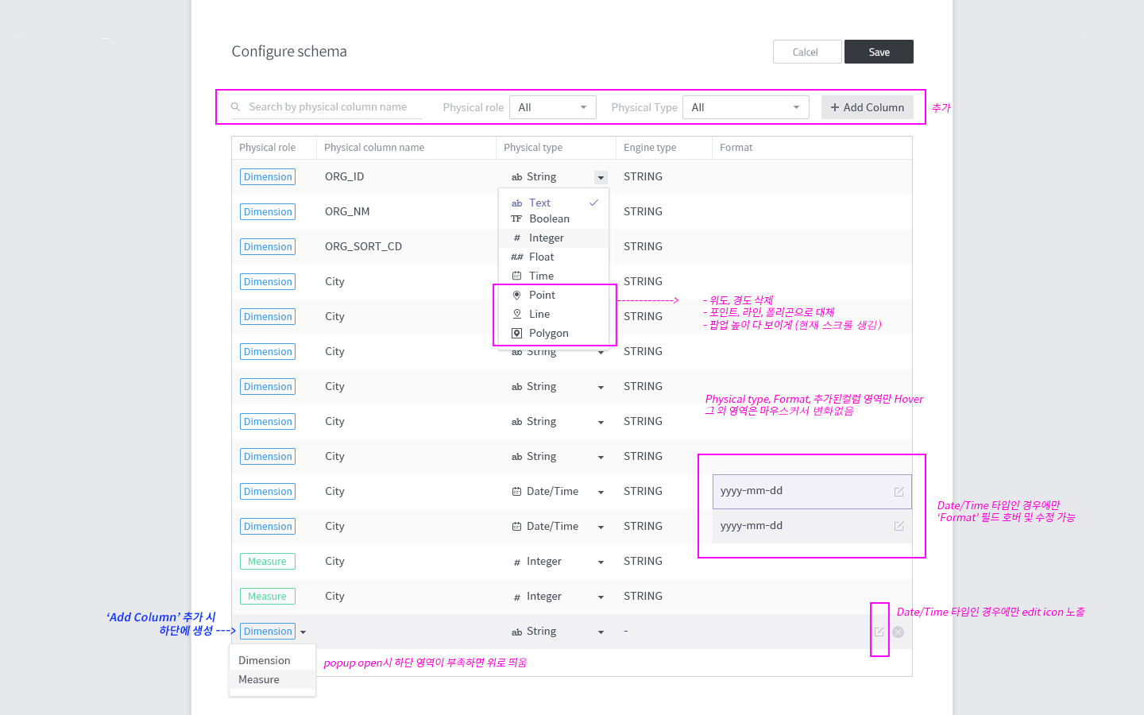
Task: Click the TF icon beside Boolean
Action: (516, 218)
